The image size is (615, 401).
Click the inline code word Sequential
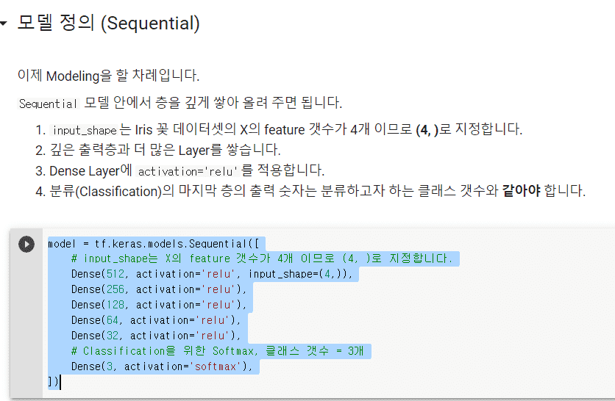coord(49,104)
